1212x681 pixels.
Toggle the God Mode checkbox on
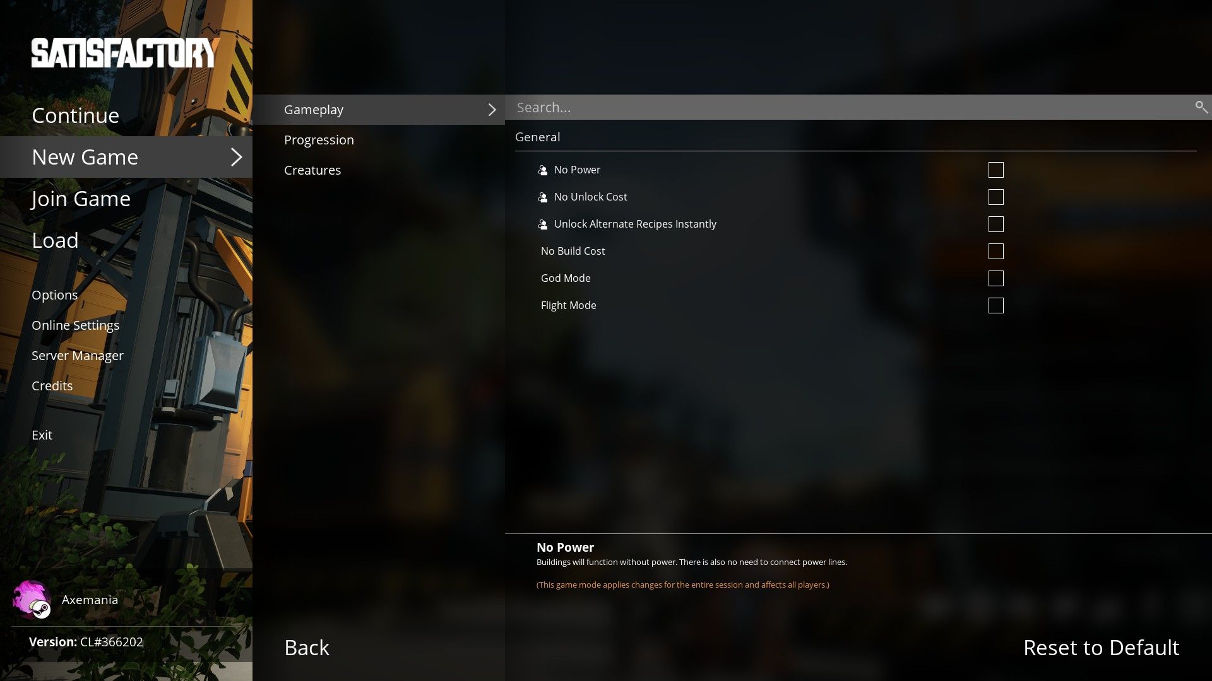[996, 277]
